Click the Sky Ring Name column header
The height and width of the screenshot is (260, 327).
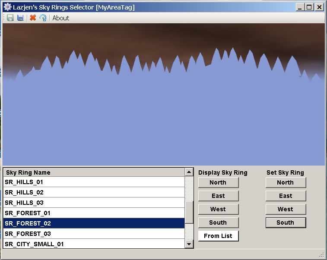click(x=94, y=172)
